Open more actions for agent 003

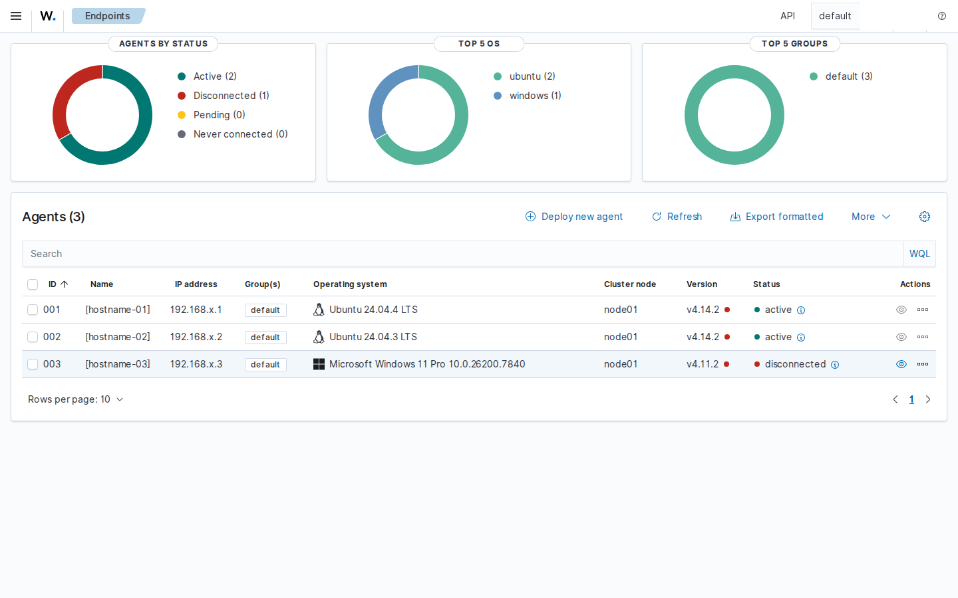coord(923,364)
